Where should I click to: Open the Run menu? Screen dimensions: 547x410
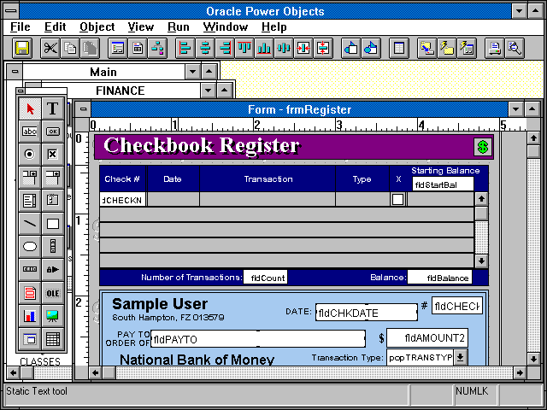click(179, 26)
